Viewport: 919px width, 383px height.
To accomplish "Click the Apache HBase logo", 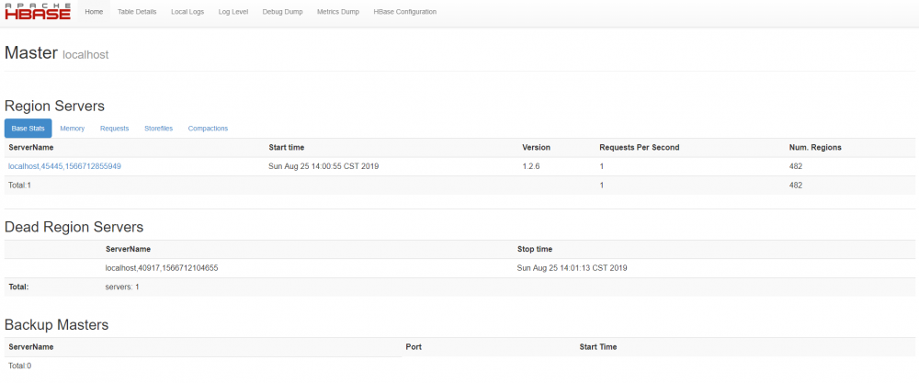I will pyautogui.click(x=36, y=12).
